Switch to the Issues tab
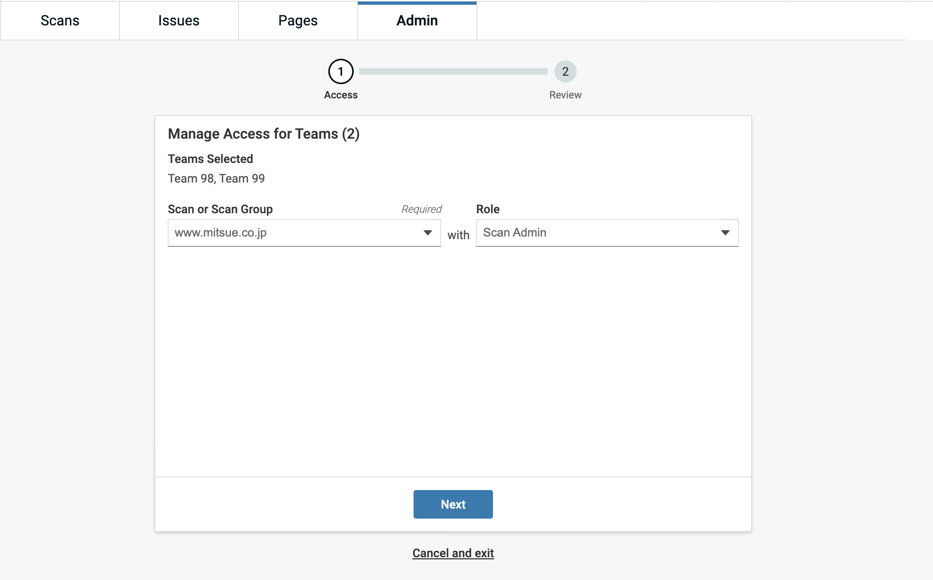 [x=178, y=21]
